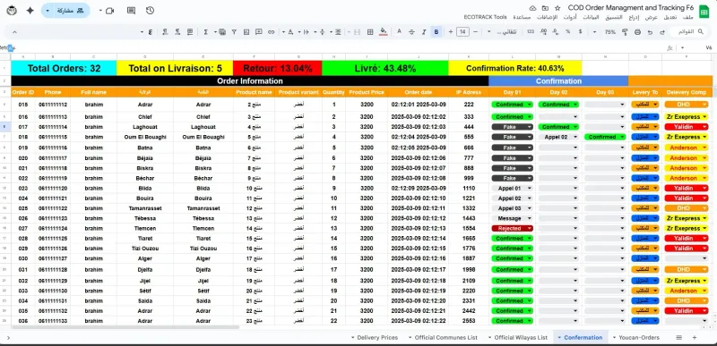The image size is (717, 346).
Task: Decrease font size with the minus icon
Action: 476,32
